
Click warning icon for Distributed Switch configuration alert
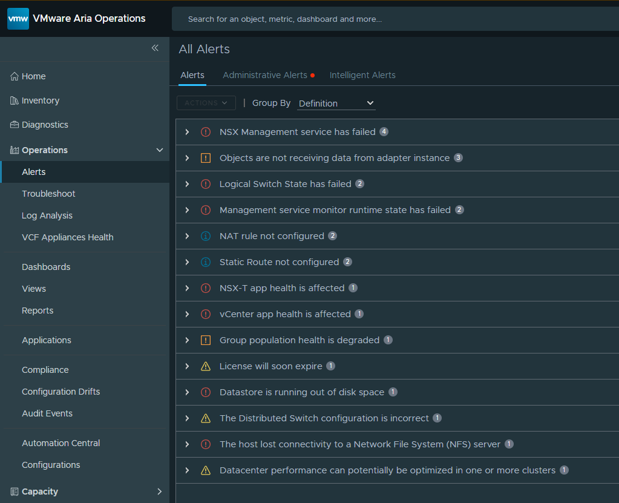pyautogui.click(x=206, y=418)
